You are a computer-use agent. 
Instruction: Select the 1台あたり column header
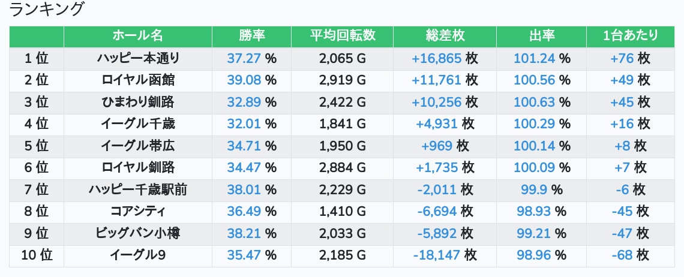point(630,36)
